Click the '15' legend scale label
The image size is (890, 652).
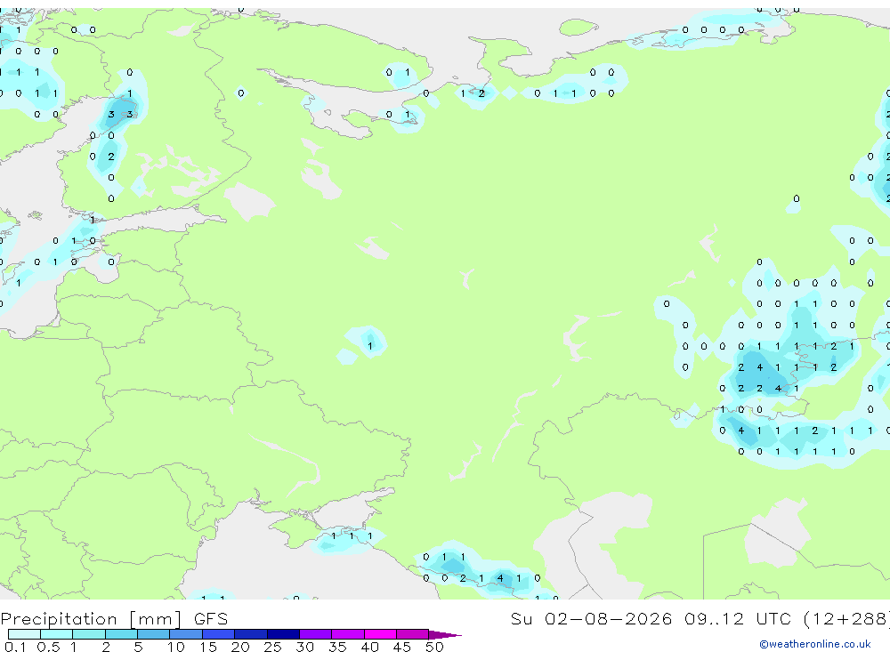point(208,647)
